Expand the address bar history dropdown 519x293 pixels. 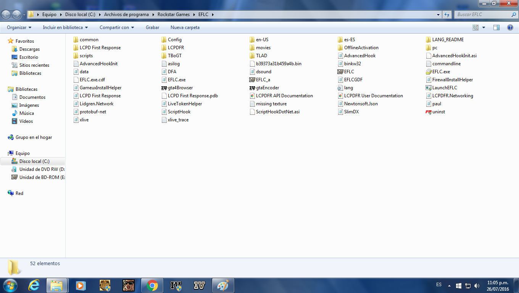pos(438,14)
